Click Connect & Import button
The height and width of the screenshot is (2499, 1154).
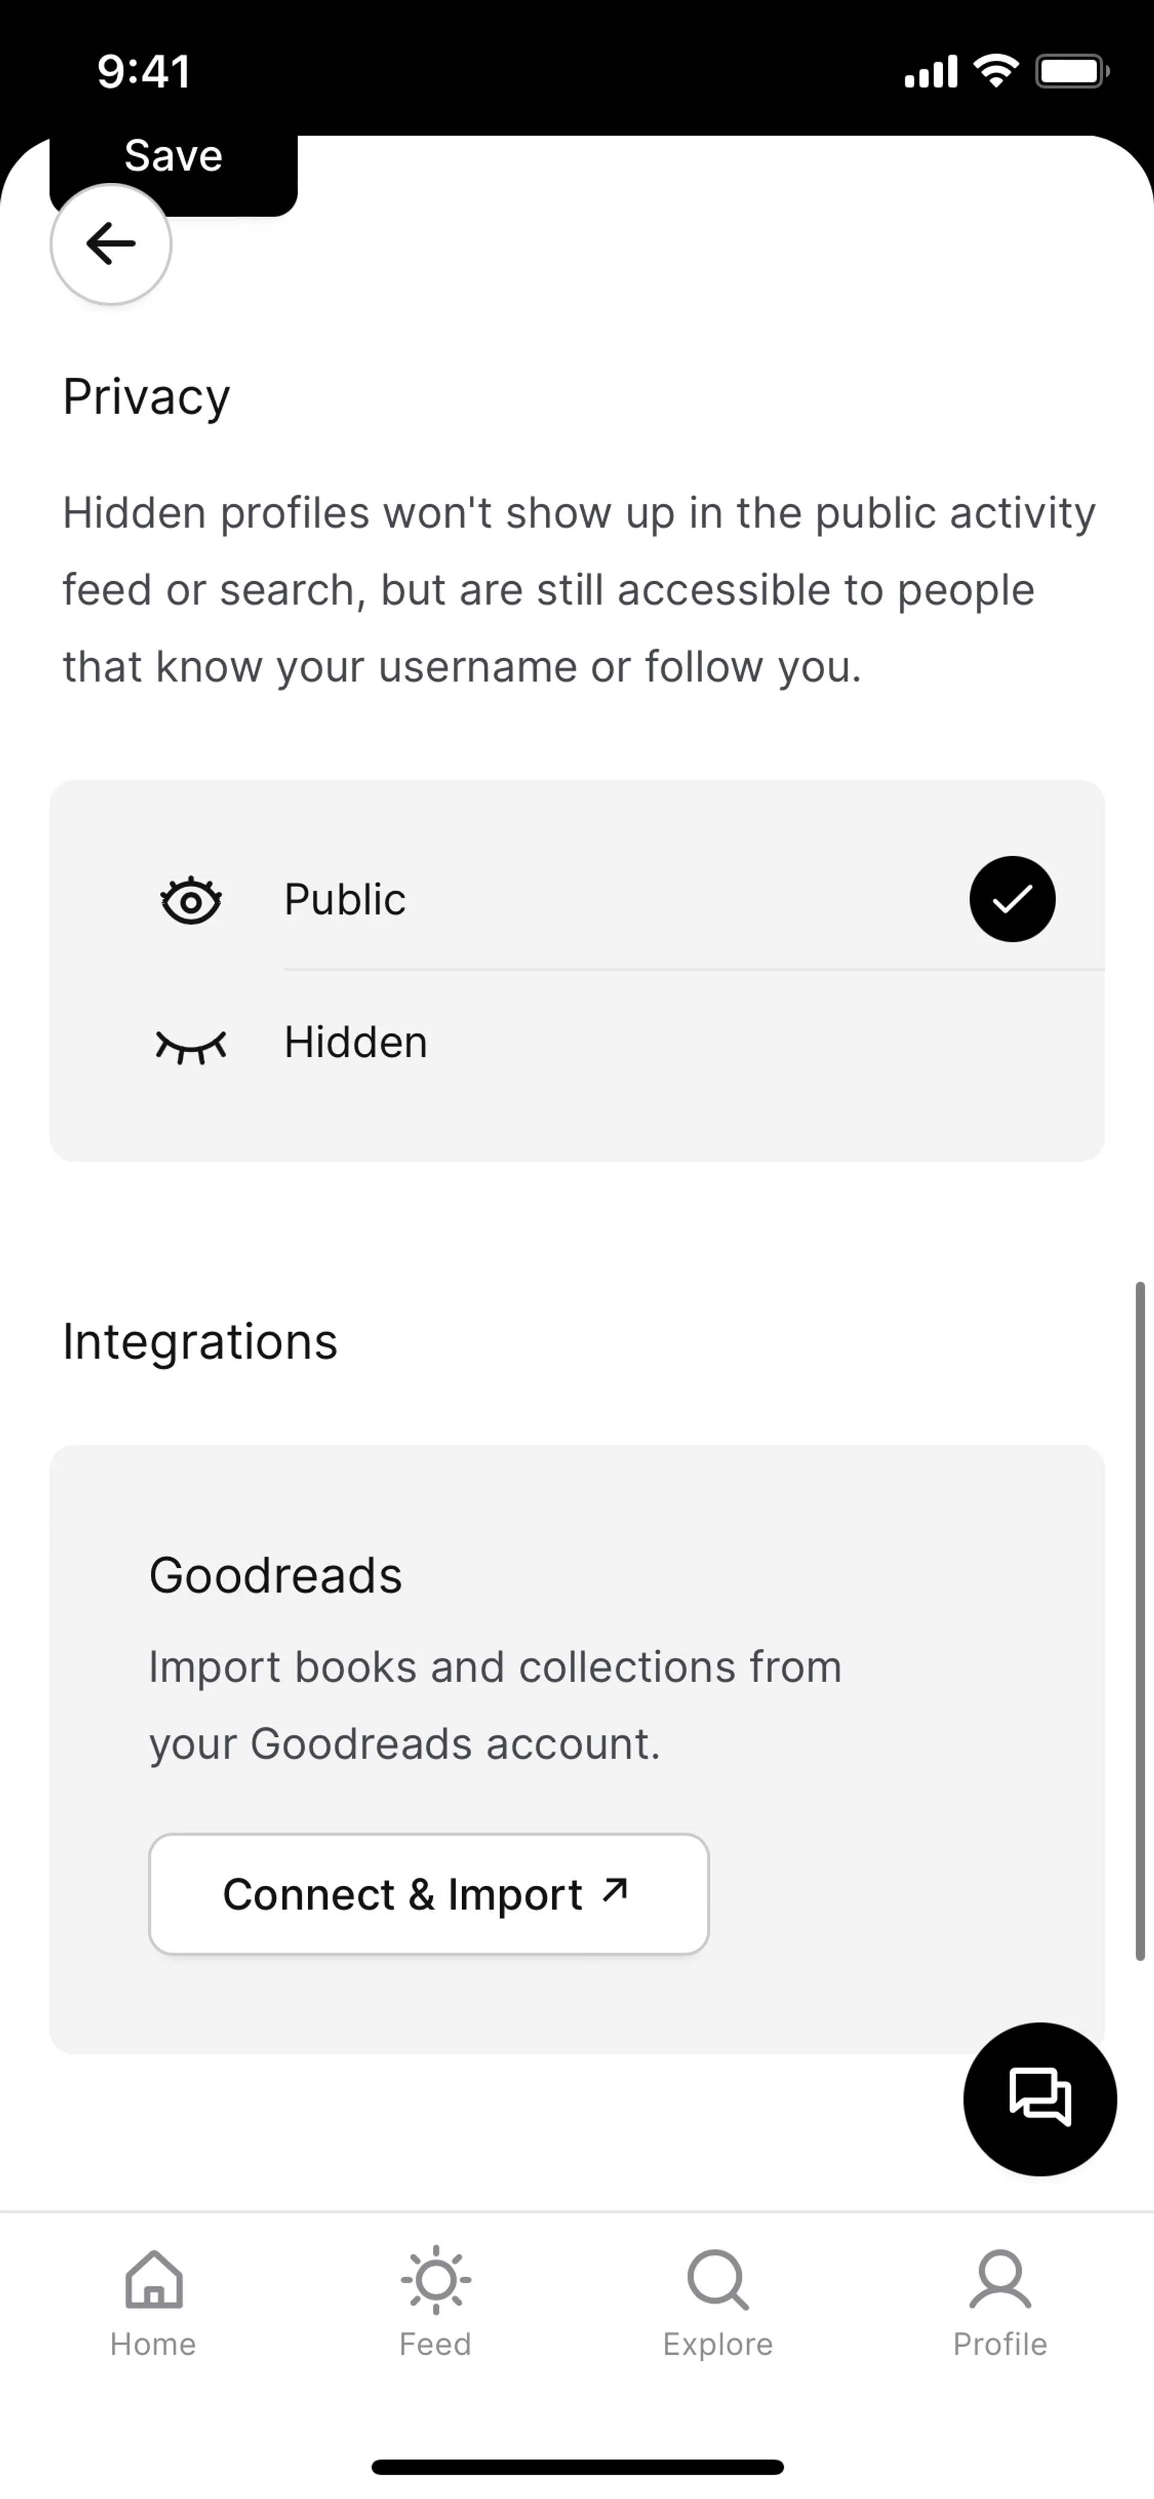(429, 1894)
